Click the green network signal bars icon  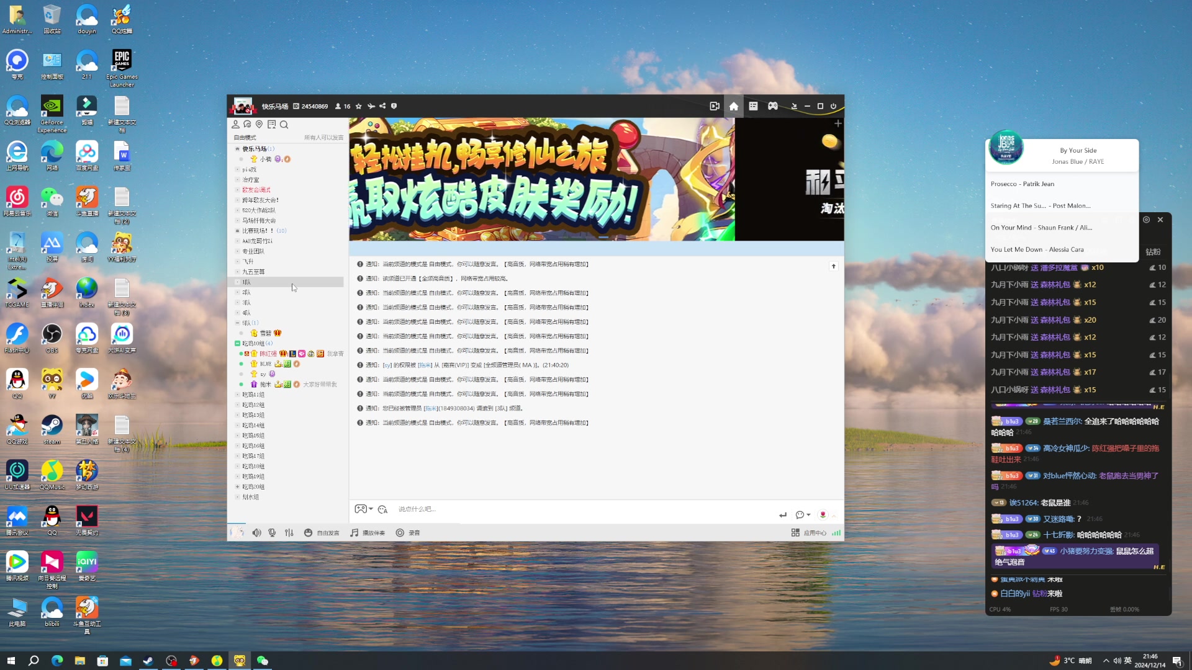(x=836, y=533)
